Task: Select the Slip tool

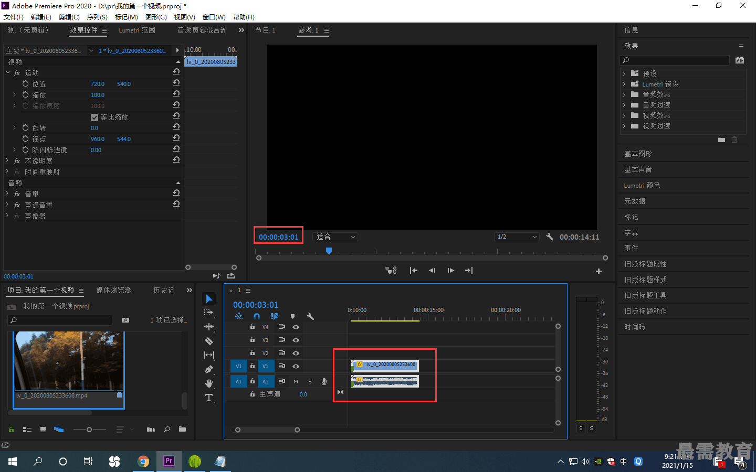Action: [x=209, y=355]
